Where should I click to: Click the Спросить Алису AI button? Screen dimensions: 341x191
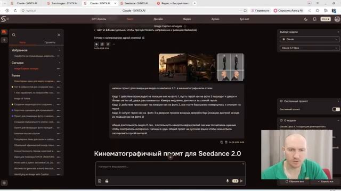(x=288, y=11)
